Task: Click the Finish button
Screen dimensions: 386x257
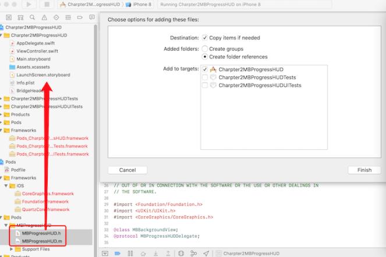Action: coord(364,170)
